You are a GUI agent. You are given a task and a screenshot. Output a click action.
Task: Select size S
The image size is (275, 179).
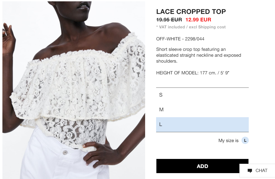pyautogui.click(x=202, y=95)
